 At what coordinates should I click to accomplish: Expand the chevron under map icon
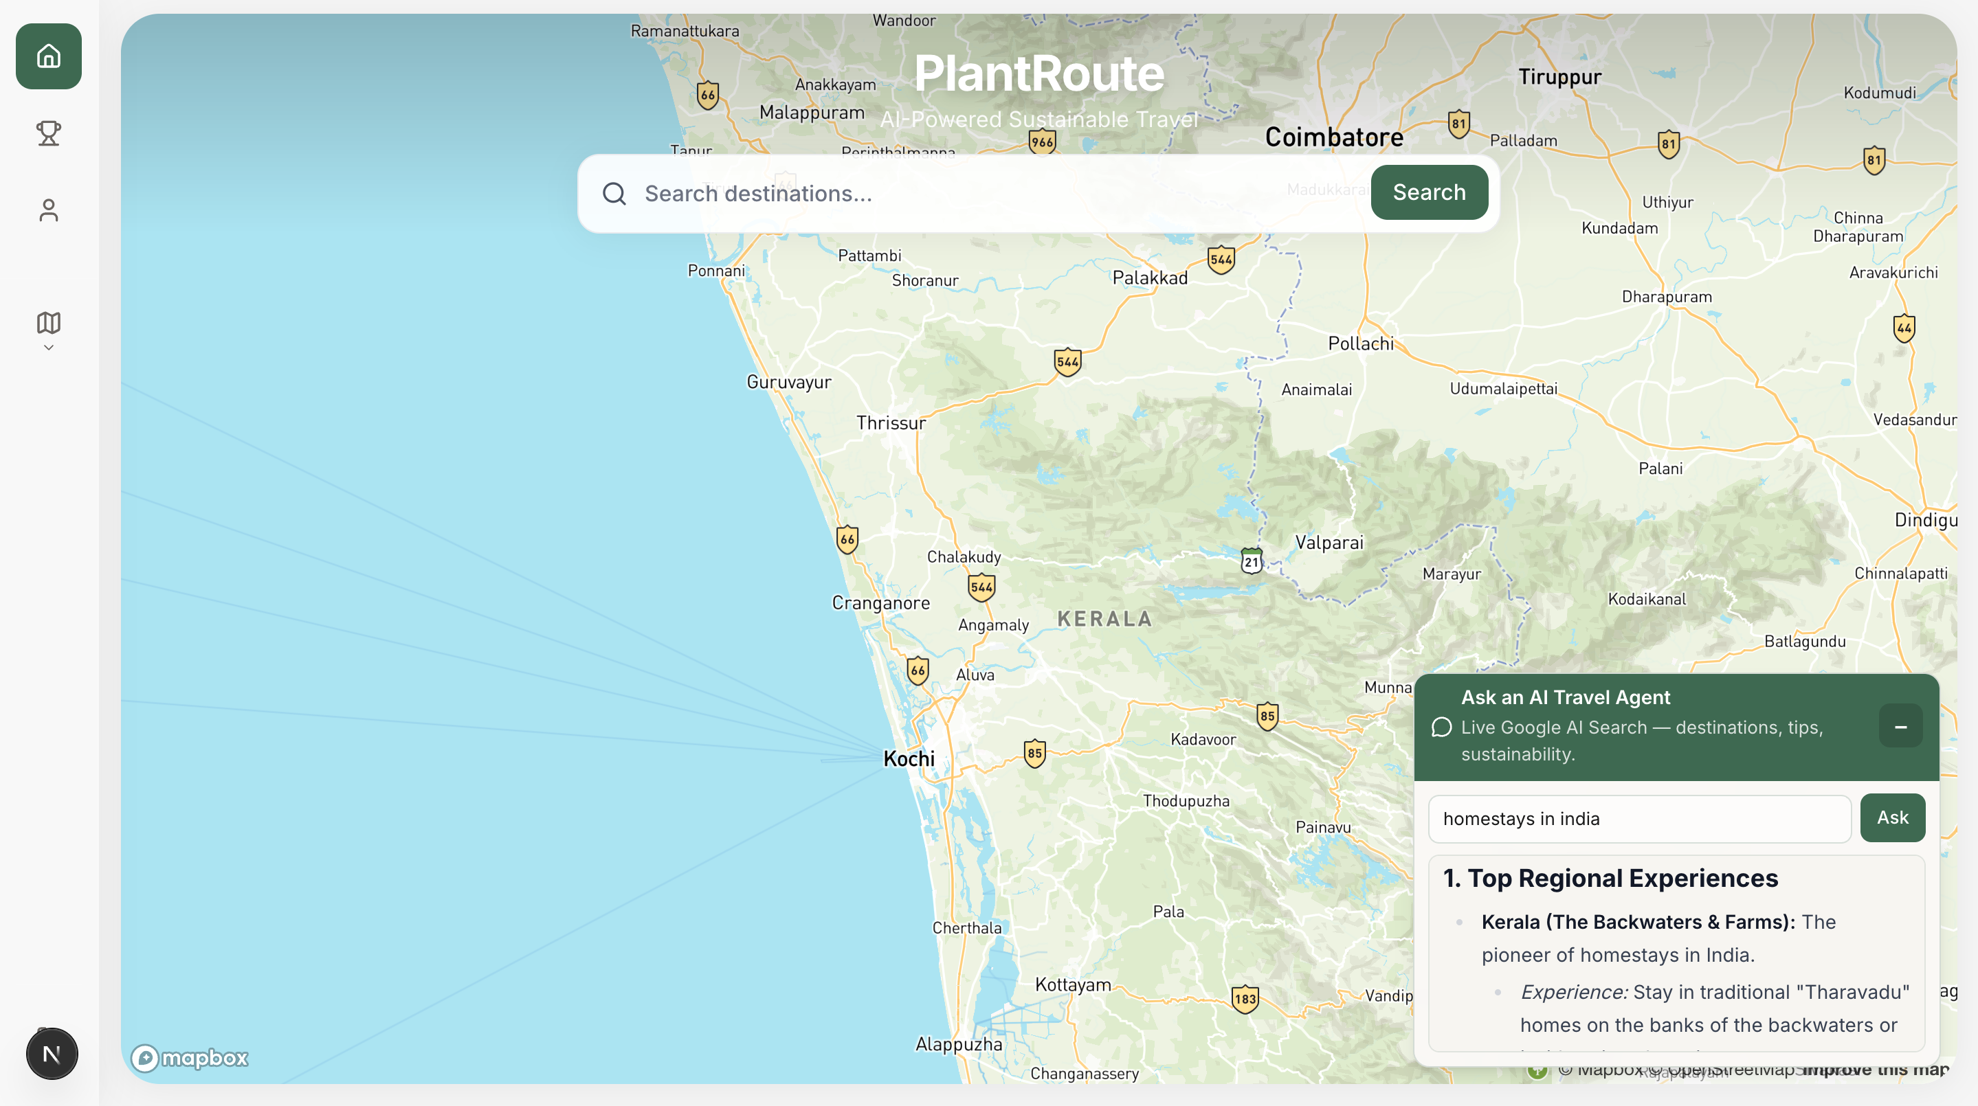click(48, 348)
